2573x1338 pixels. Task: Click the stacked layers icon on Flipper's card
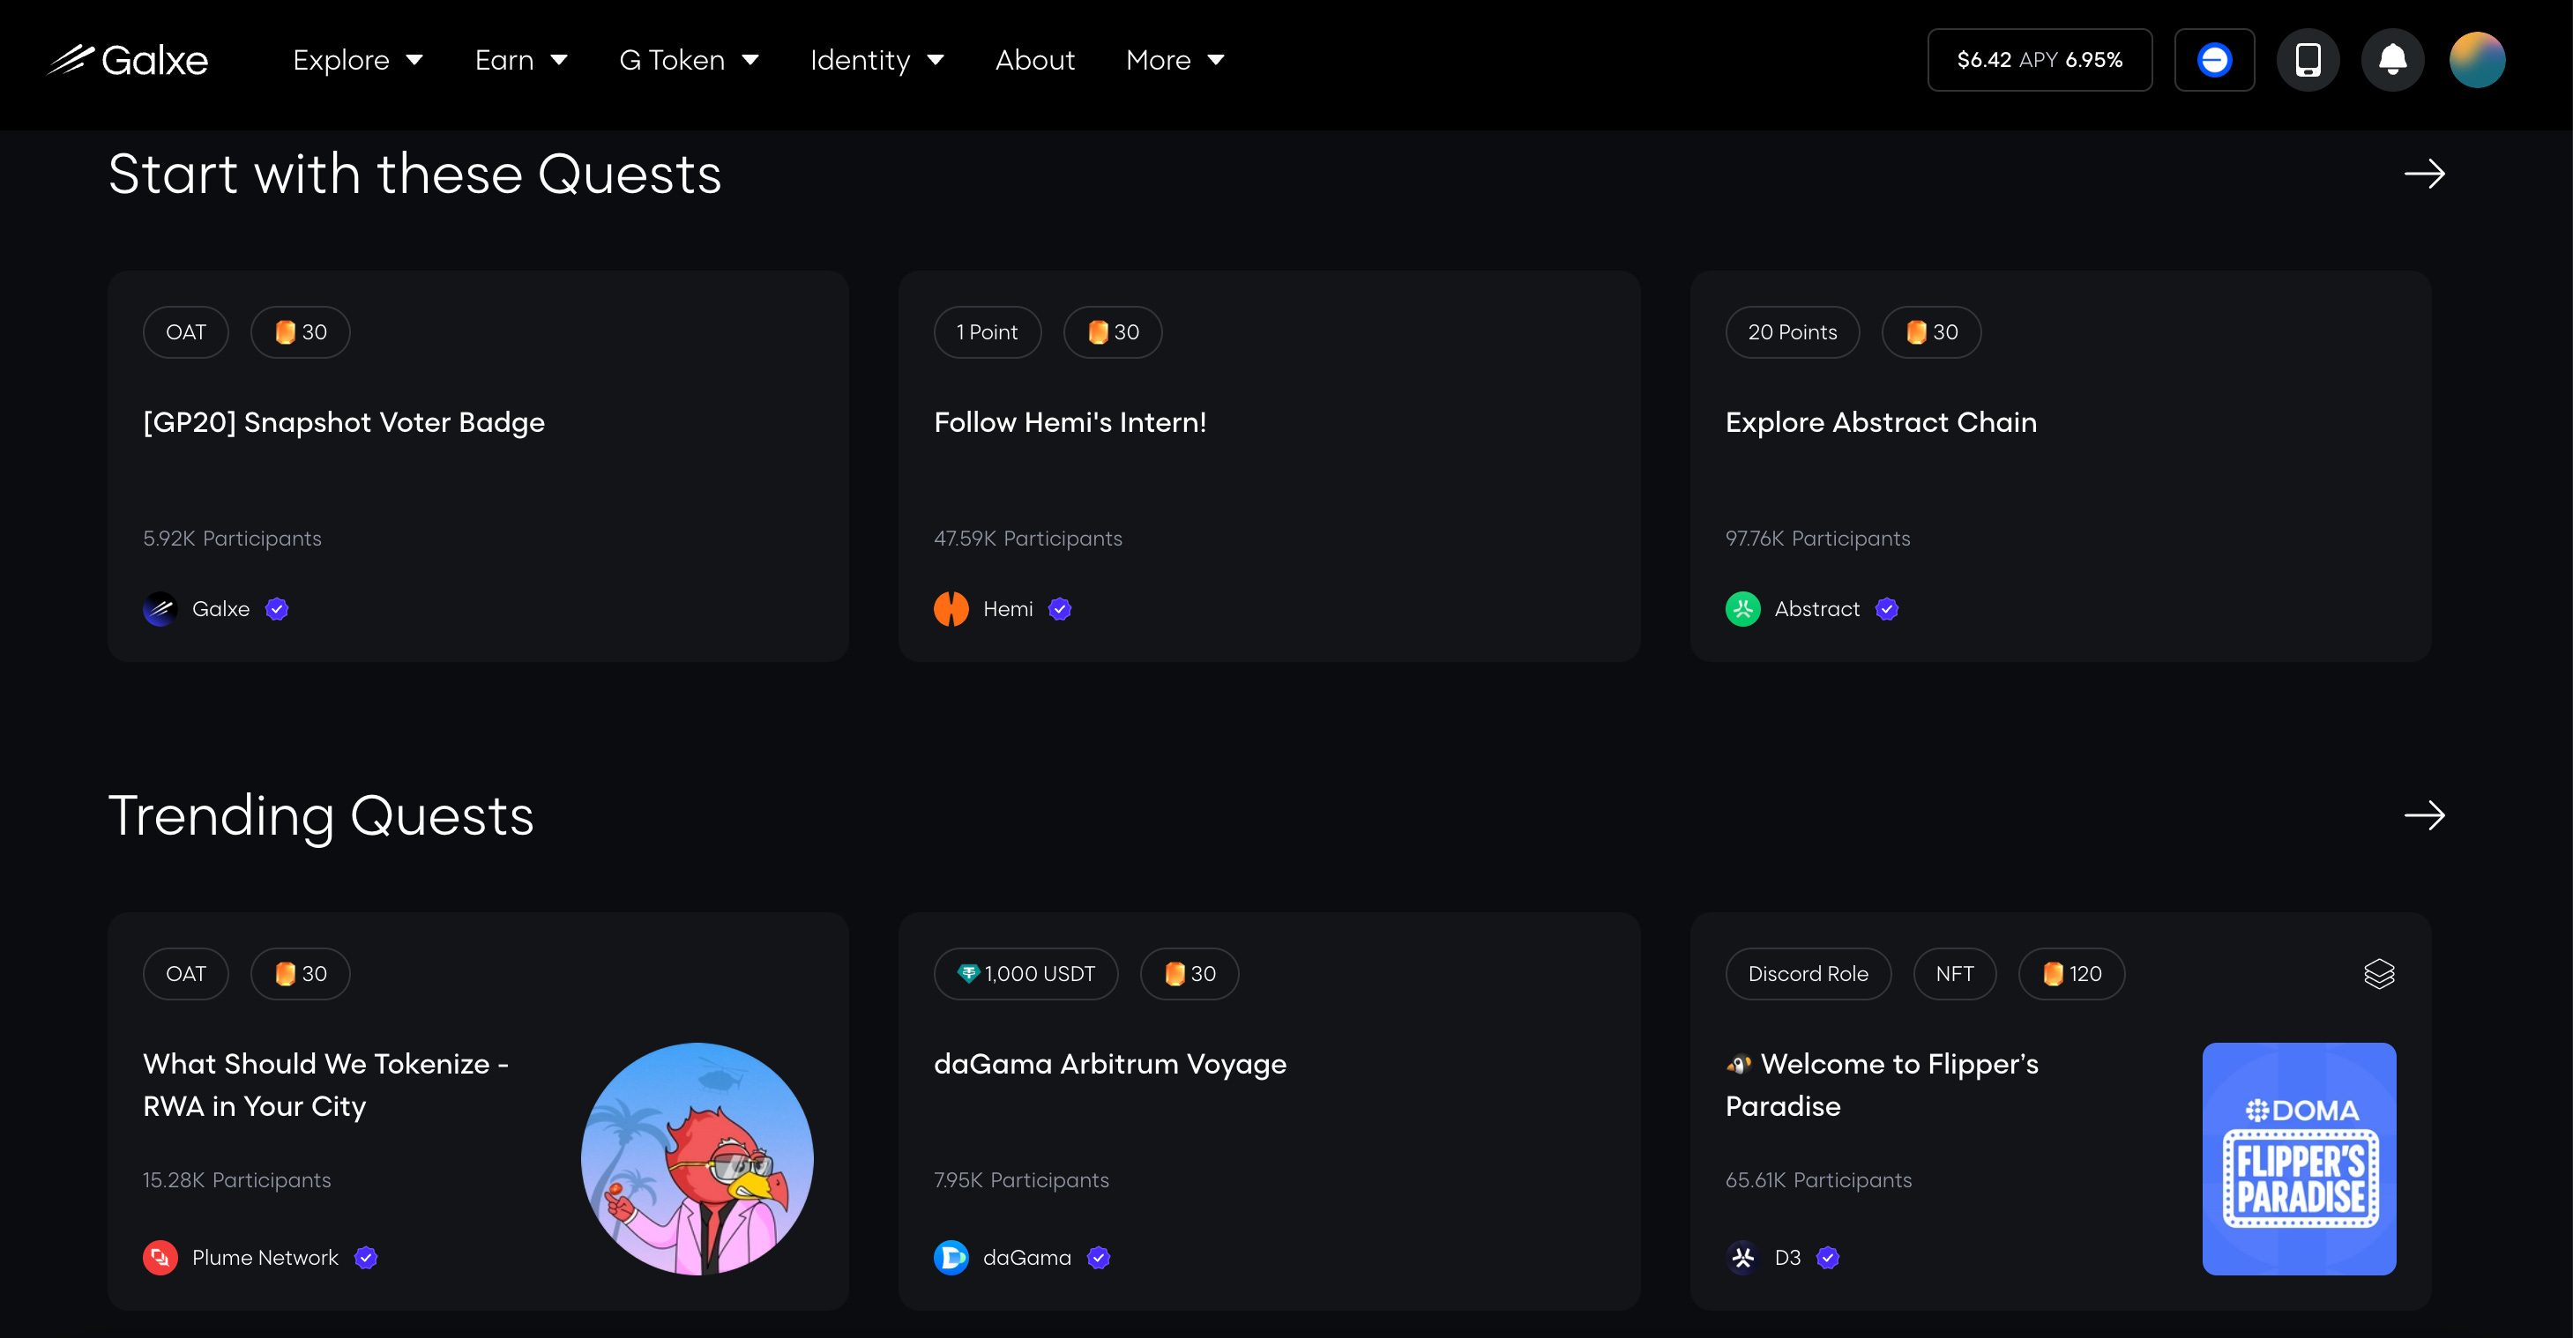coord(2378,974)
